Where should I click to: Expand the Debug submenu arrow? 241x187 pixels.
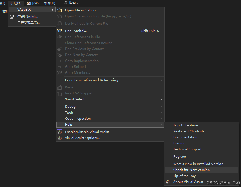[x=161, y=107]
